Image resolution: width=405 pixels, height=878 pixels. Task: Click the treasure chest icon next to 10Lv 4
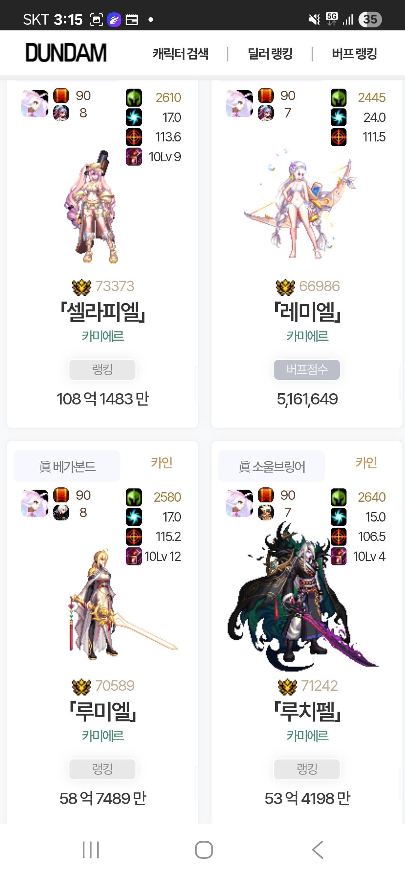click(x=339, y=556)
